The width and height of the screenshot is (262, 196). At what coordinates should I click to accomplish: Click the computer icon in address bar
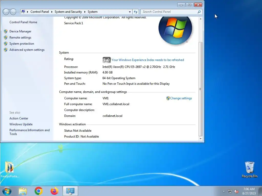point(23,12)
